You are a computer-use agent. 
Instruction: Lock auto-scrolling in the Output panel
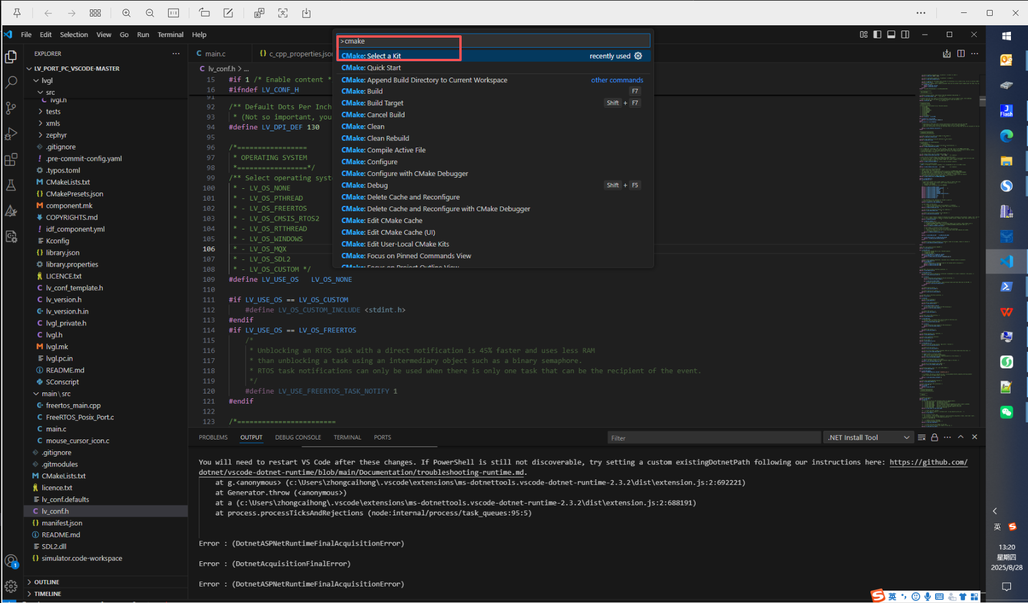[934, 437]
